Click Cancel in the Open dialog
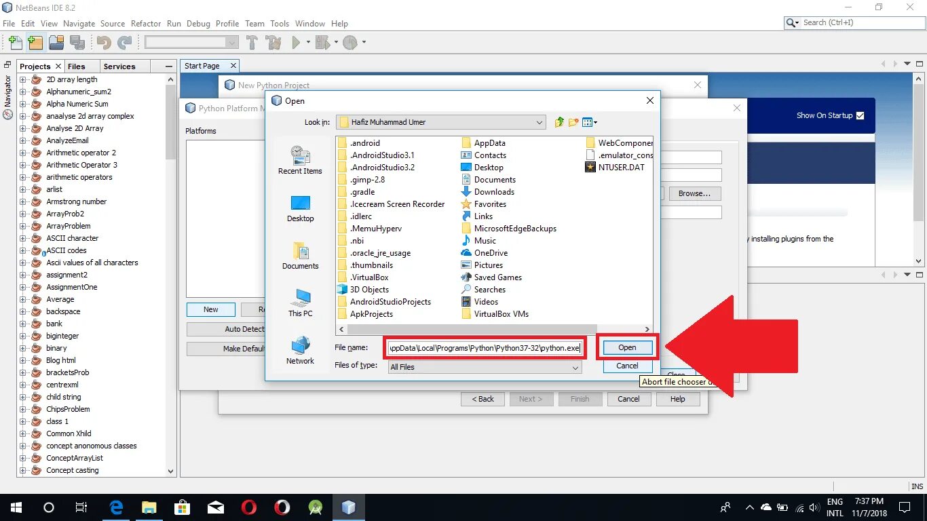 pos(627,366)
